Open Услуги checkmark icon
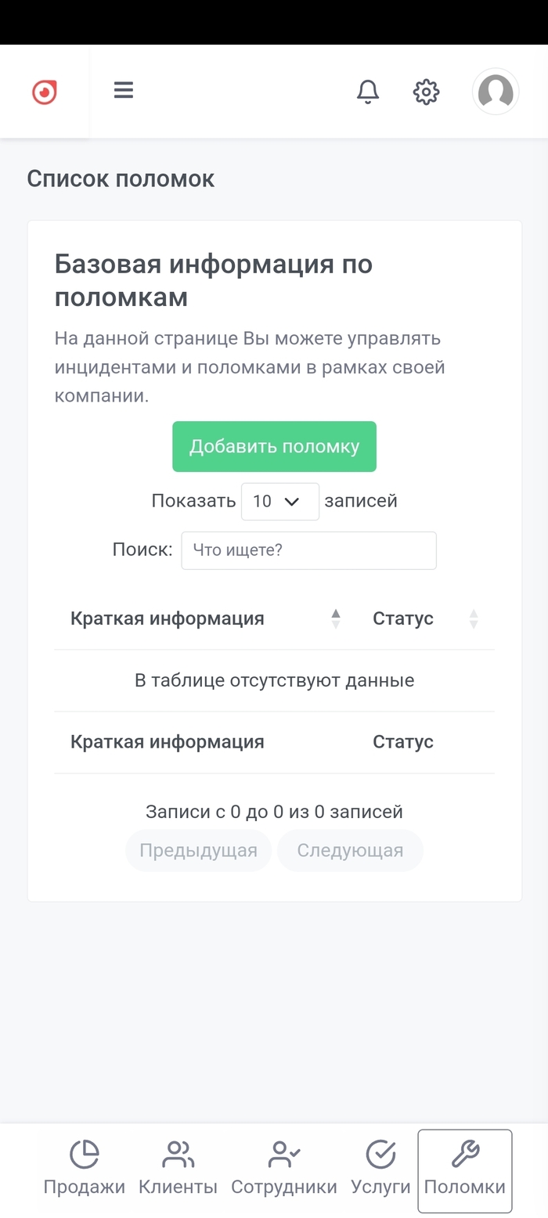This screenshot has width=548, height=1218. 380,1155
